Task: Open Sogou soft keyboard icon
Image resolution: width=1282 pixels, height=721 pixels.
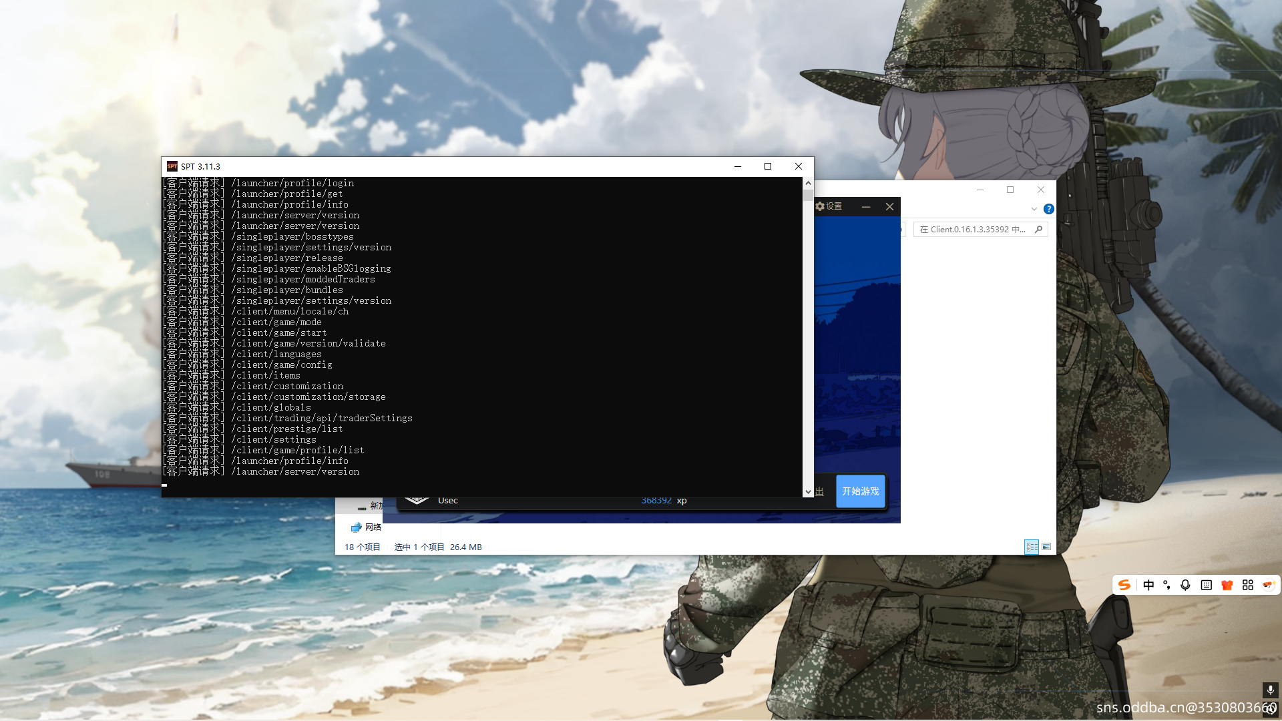Action: click(x=1206, y=585)
